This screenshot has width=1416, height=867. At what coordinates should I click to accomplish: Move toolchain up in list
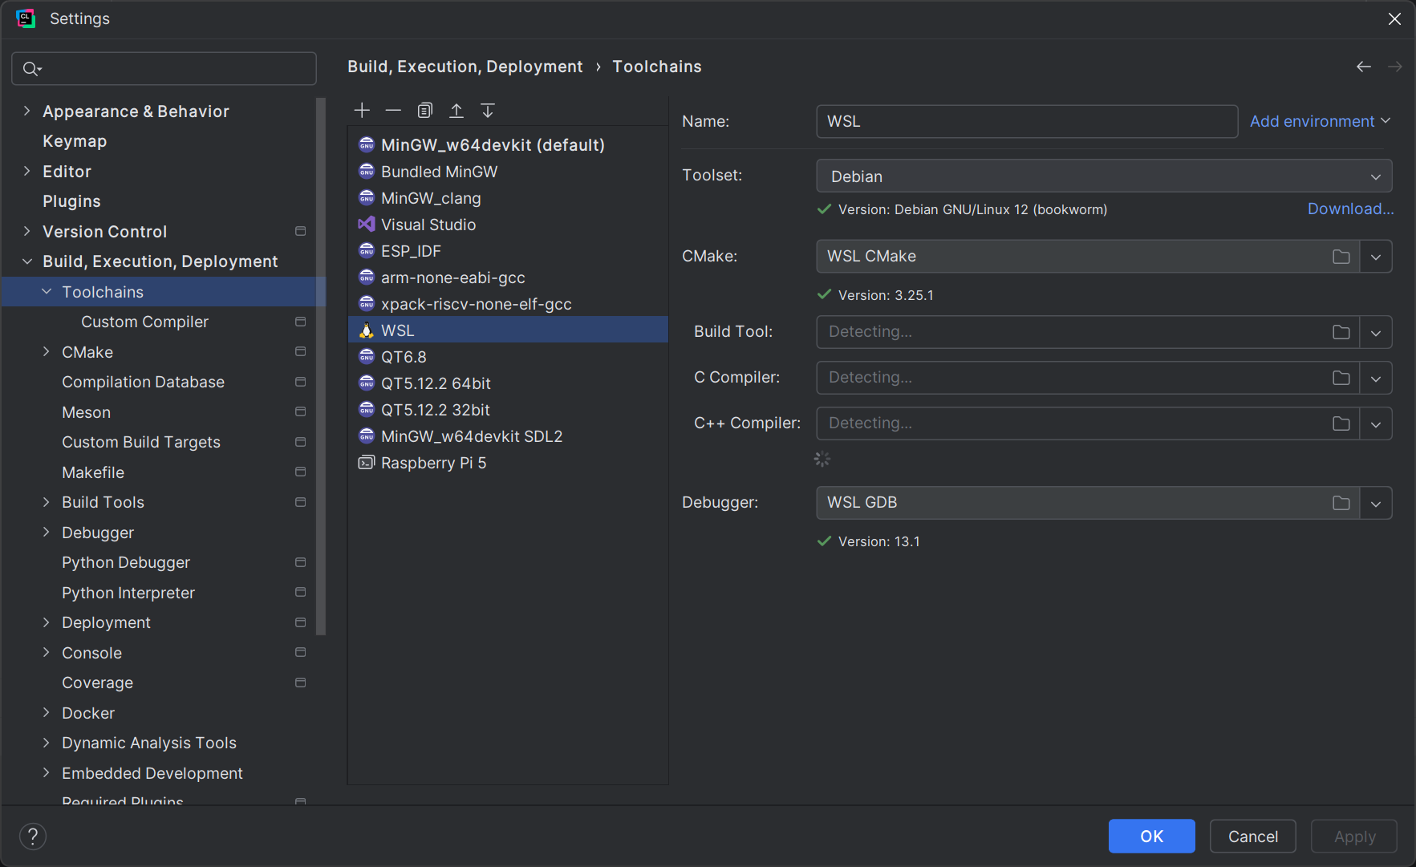pyautogui.click(x=456, y=111)
